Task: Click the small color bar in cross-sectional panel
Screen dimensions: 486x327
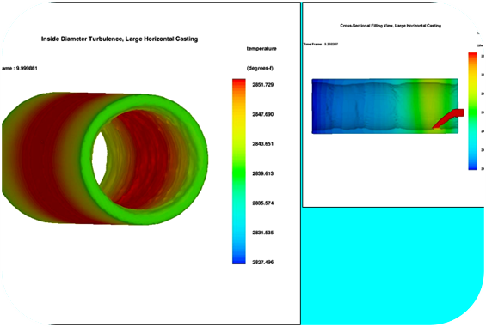Action: click(472, 111)
